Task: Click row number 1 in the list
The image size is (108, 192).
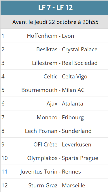Action: pyautogui.click(x=3, y=36)
